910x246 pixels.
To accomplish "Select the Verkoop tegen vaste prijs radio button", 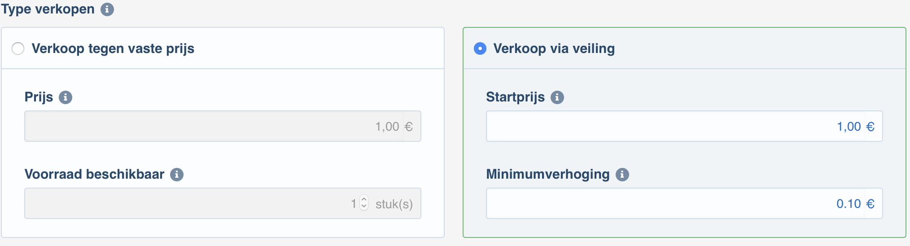I will pos(18,48).
